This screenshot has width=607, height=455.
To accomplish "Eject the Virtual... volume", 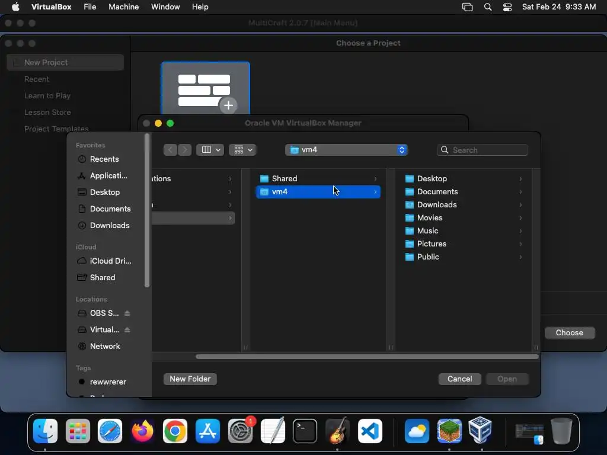I will [x=127, y=329].
